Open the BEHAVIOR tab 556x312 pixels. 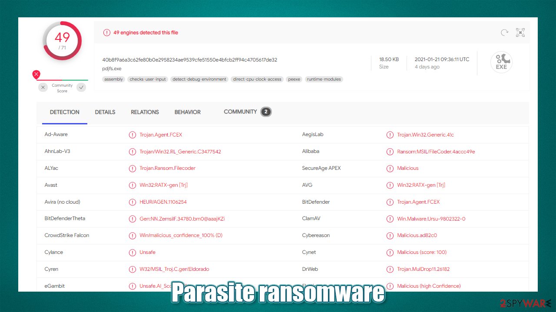tap(188, 112)
